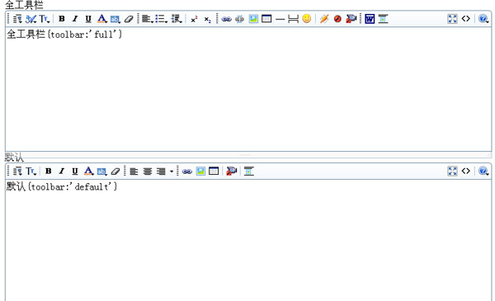Image resolution: width=495 pixels, height=301 pixels.
Task: Insert emoticon using the smiley face icon
Action: (307, 19)
